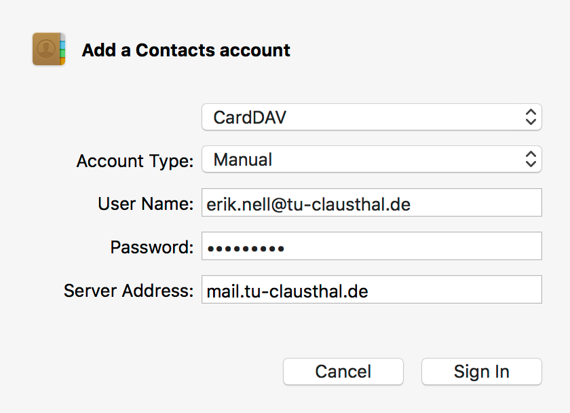The height and width of the screenshot is (413, 570).
Task: Click the password bullet characters
Action: click(x=246, y=249)
